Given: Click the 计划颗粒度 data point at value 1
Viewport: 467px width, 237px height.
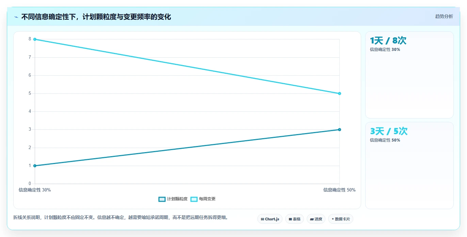Looking at the screenshot, I should coord(35,166).
